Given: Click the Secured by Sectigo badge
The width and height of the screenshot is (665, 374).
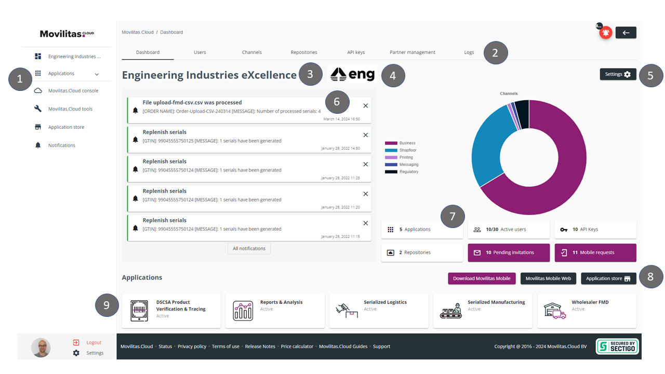Looking at the screenshot, I should [617, 346].
